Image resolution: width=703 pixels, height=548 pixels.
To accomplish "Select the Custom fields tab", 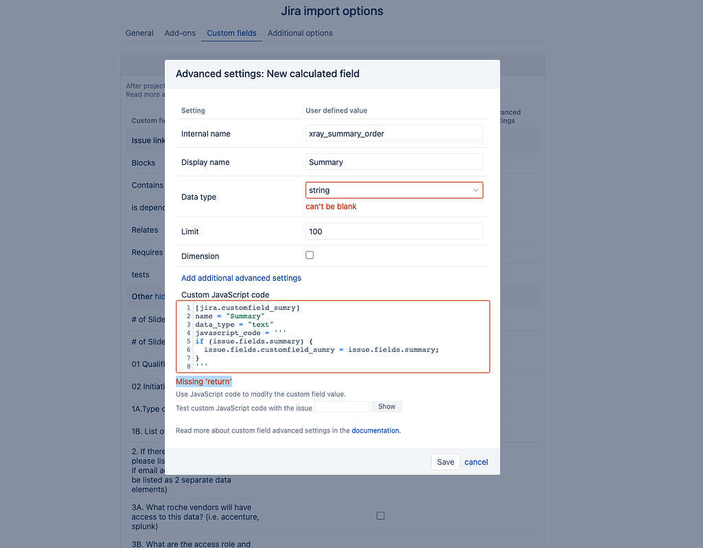I will (x=231, y=33).
